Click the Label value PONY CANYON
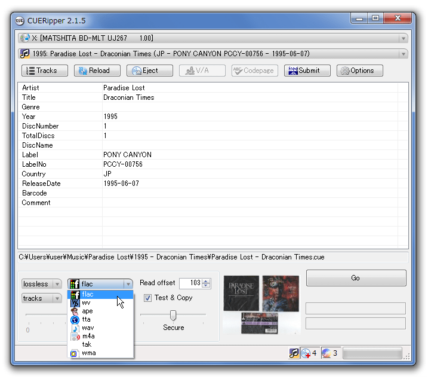 point(128,155)
